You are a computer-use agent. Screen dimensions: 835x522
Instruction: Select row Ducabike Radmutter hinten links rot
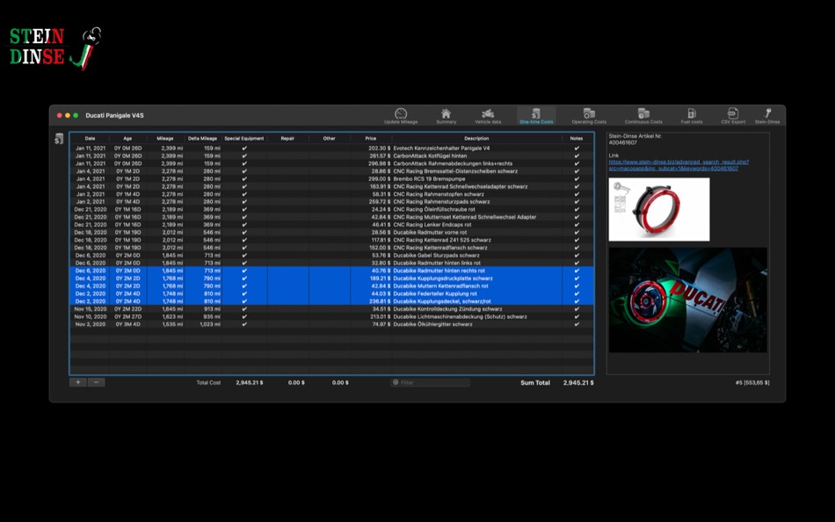(331, 263)
